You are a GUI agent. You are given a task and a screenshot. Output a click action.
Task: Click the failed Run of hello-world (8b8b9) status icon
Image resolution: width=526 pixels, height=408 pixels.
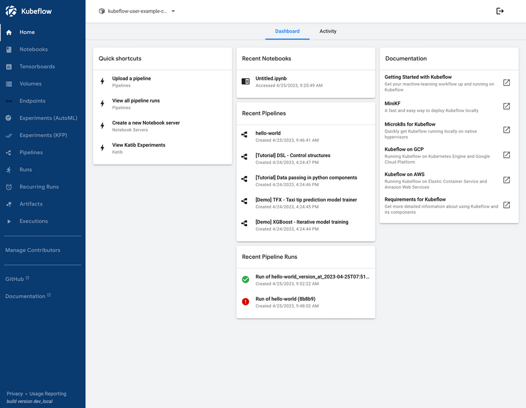(245, 301)
